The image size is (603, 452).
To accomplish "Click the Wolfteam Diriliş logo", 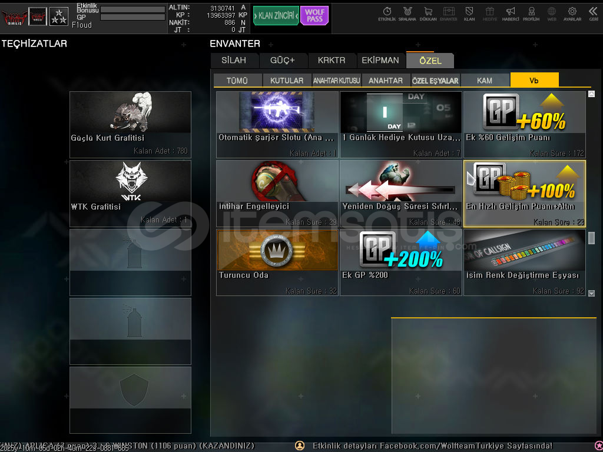I will click(14, 17).
